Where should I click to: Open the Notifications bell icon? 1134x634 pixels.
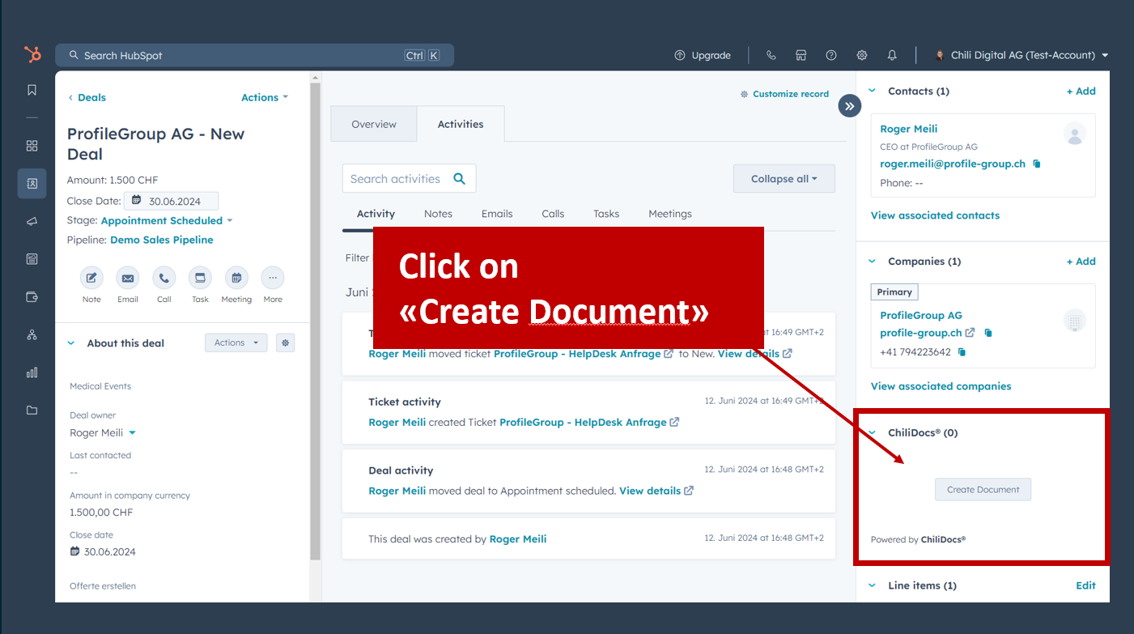tap(892, 55)
